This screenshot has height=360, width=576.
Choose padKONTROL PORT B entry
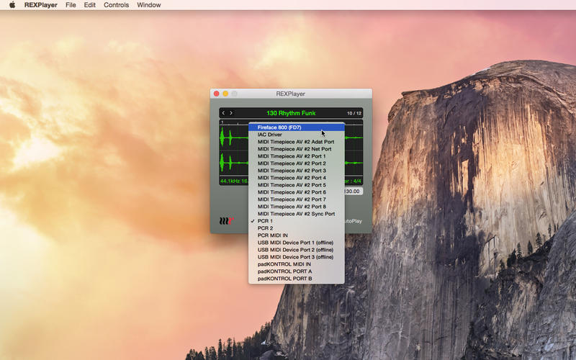297,279
